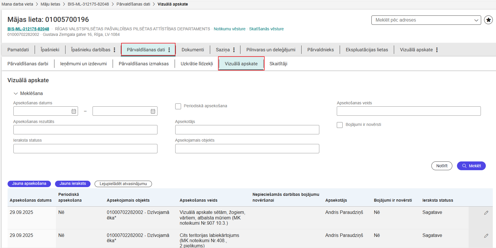Open the Meklēt pēc adreses dropdown
This screenshot has width=496, height=248.
click(426, 20)
